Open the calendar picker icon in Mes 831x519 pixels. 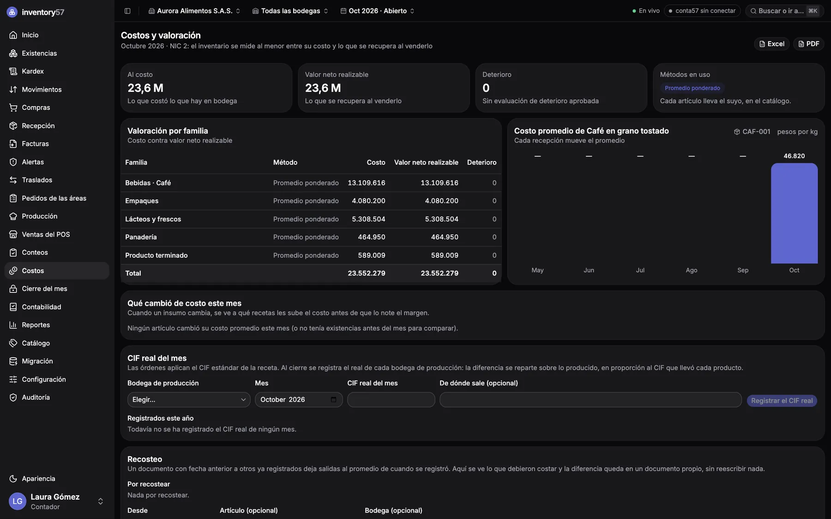pos(334,400)
